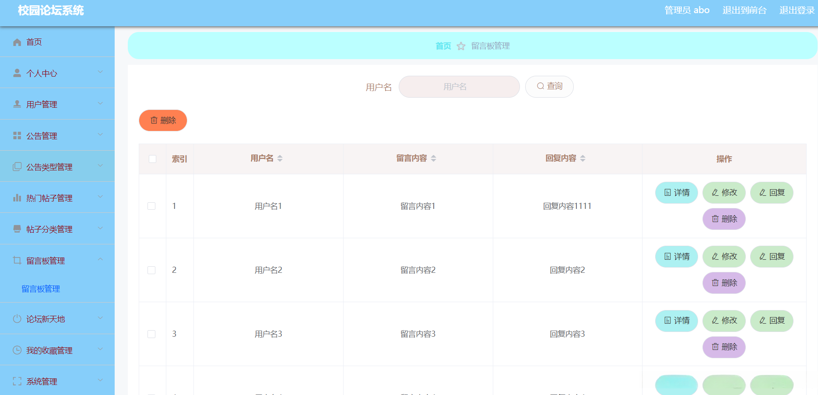Viewport: 818px width, 395px height.
Task: Click the user icon beside 用户管理
Action: 17,104
